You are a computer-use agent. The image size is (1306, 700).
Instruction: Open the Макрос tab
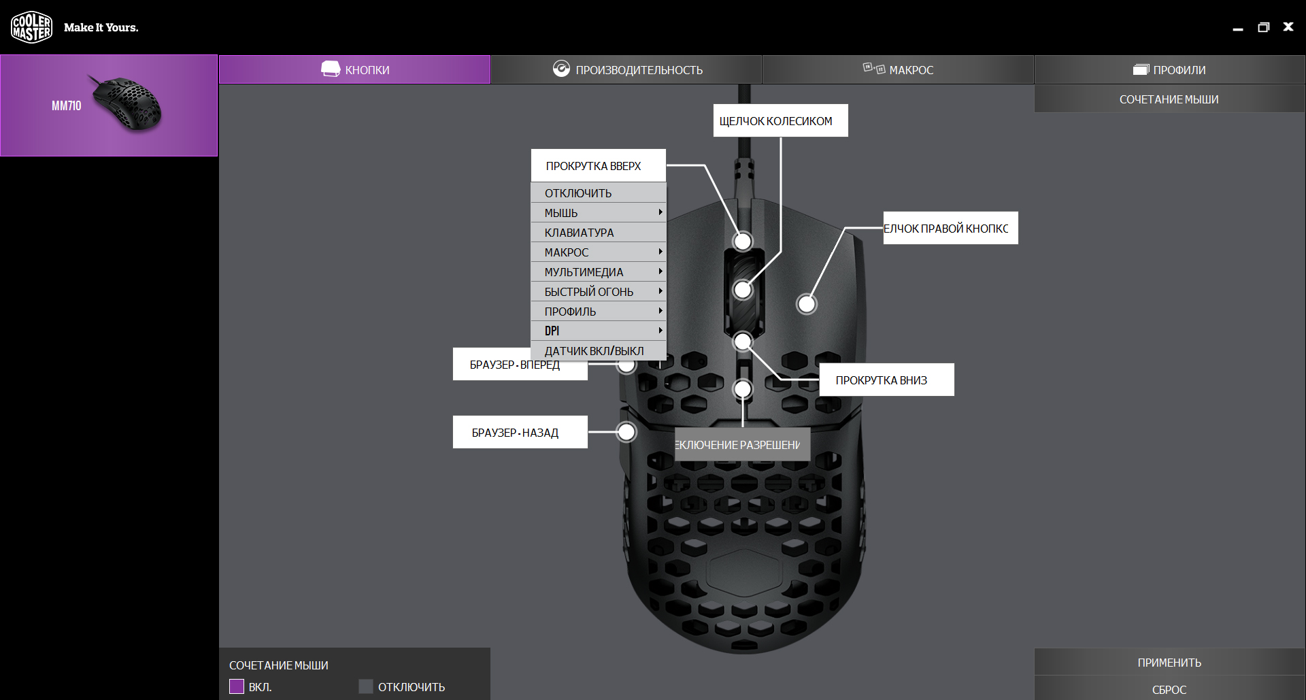point(898,69)
